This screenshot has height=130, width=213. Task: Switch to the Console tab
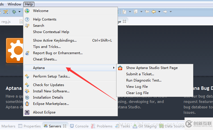coord(79,126)
